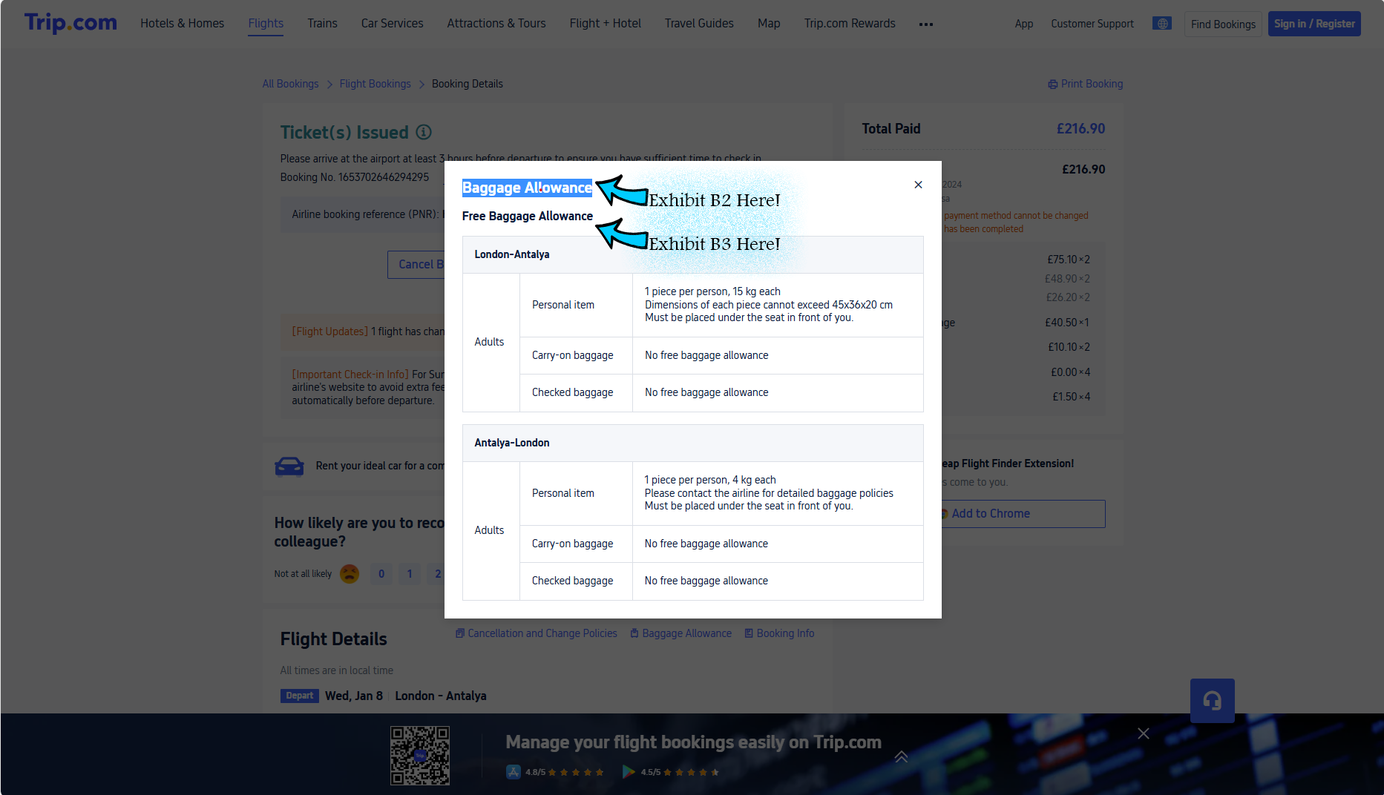Screen dimensions: 1384x795
Task: Click the three-dots more menu
Action: [925, 24]
